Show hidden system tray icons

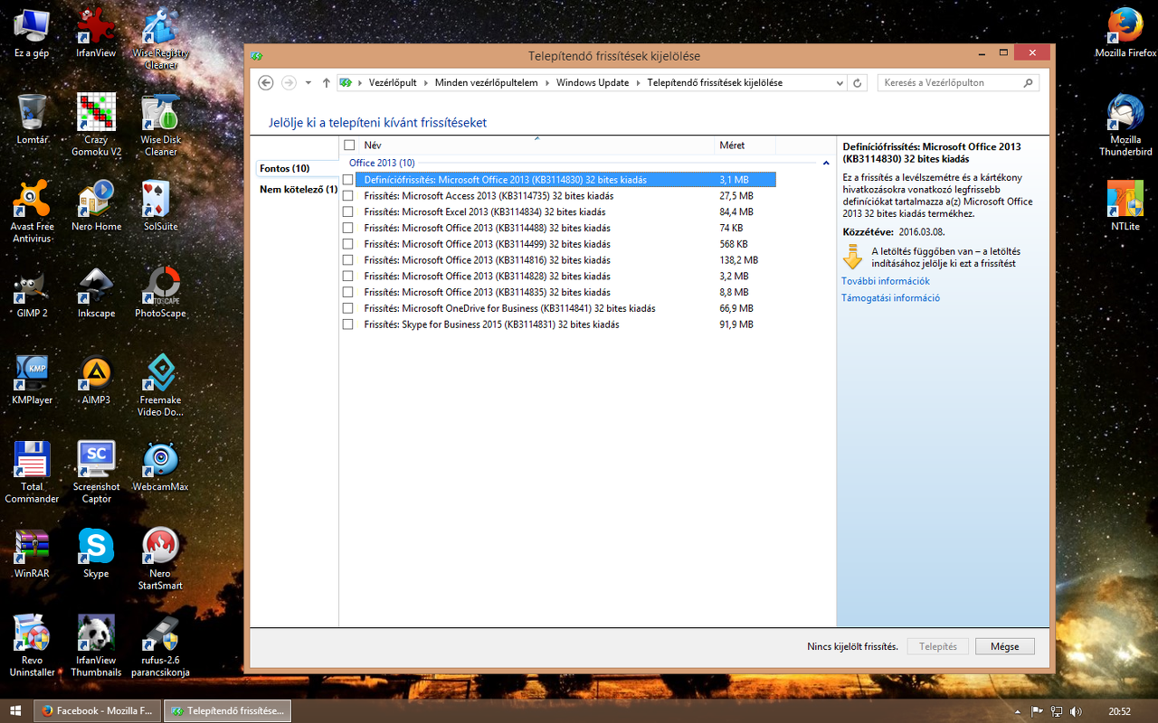pyautogui.click(x=1019, y=711)
